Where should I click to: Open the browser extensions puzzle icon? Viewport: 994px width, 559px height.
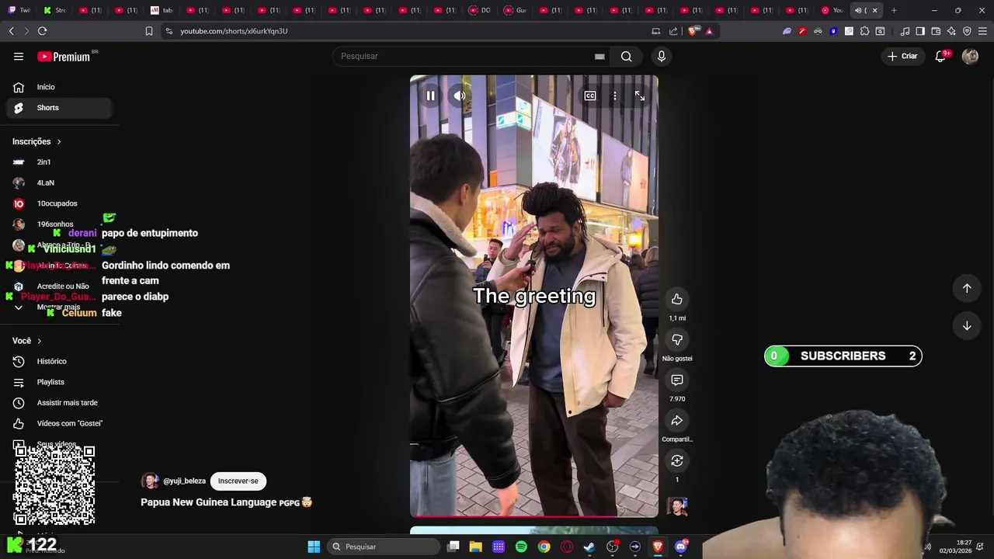pyautogui.click(x=864, y=31)
